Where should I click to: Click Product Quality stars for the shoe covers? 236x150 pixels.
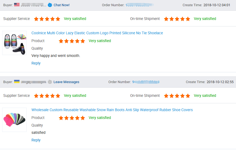click(x=72, y=118)
